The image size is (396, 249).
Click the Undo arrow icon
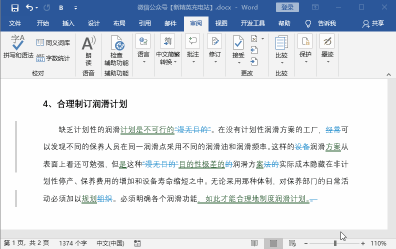(x=29, y=7)
